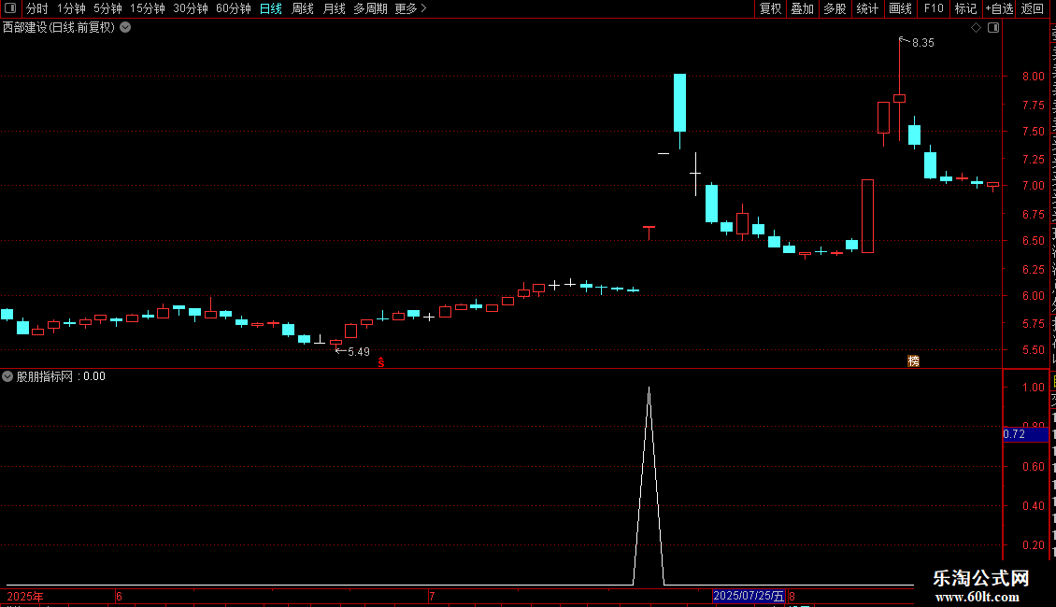Select the 5分钟 period tab
The image size is (1056, 607).
point(107,8)
